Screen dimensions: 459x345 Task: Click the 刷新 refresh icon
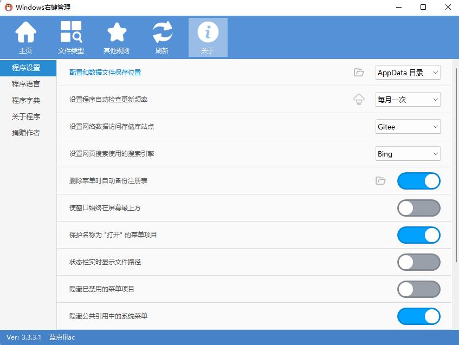162,37
